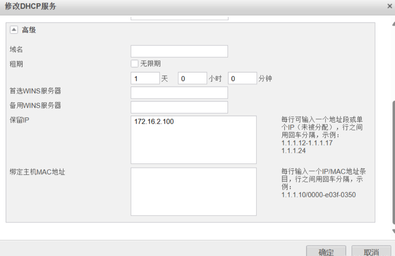
Task: Click the scrollbar up arrow
Action: point(394,24)
